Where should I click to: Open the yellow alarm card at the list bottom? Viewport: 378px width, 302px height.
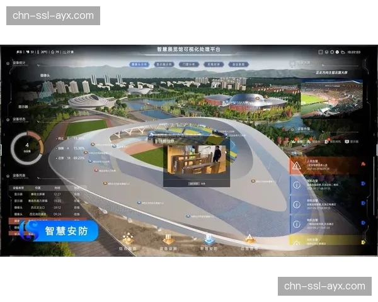coord(328,240)
